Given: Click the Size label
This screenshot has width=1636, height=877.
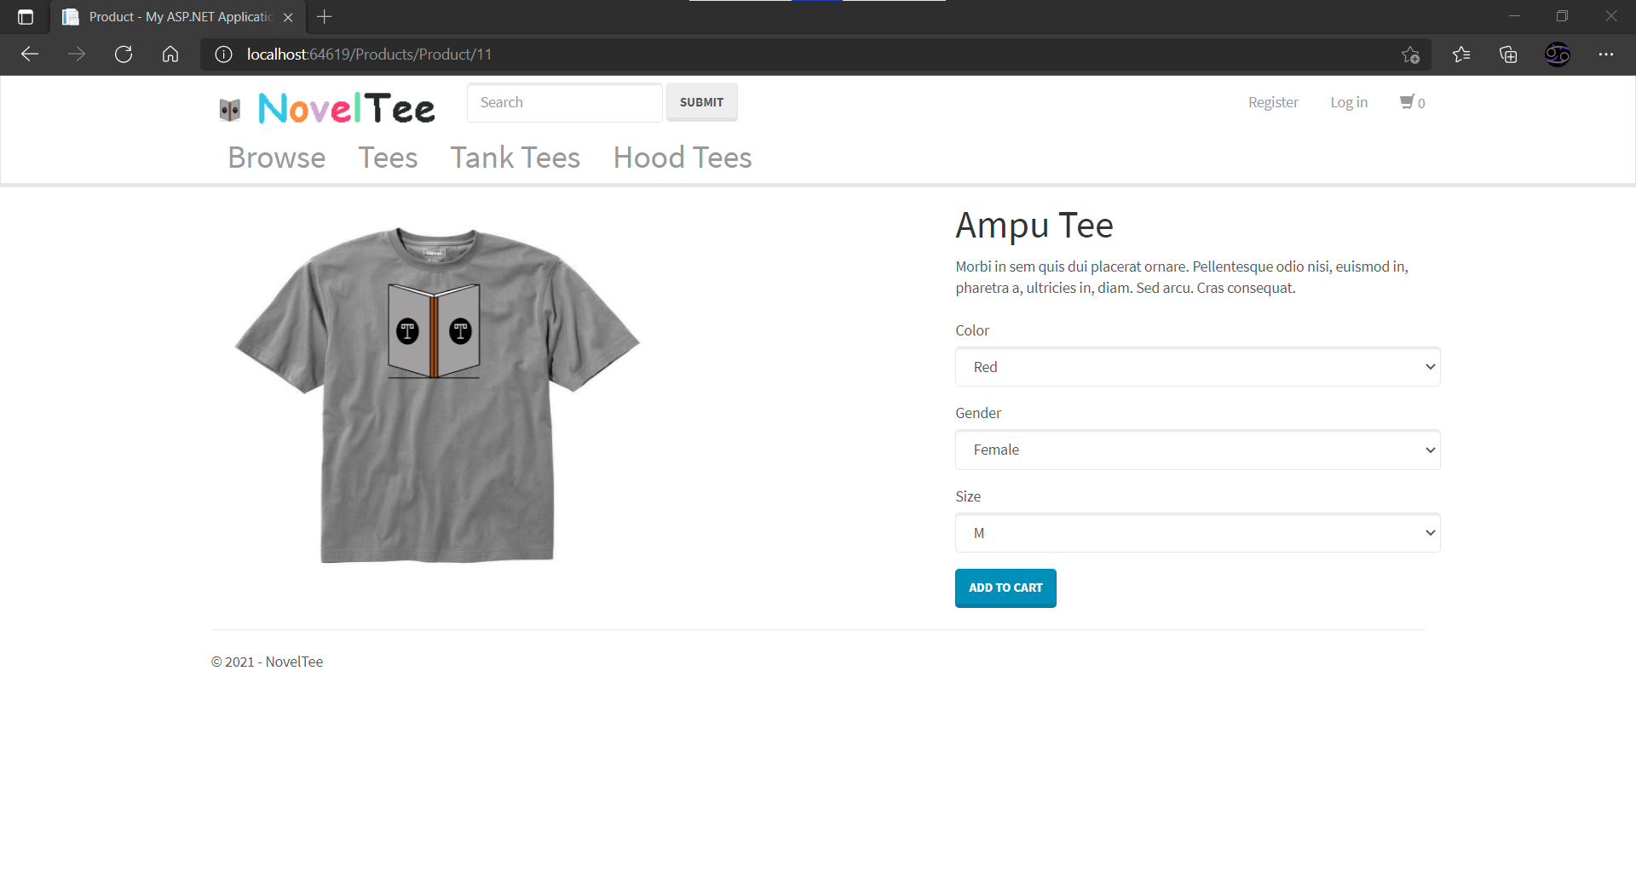Looking at the screenshot, I should [968, 496].
